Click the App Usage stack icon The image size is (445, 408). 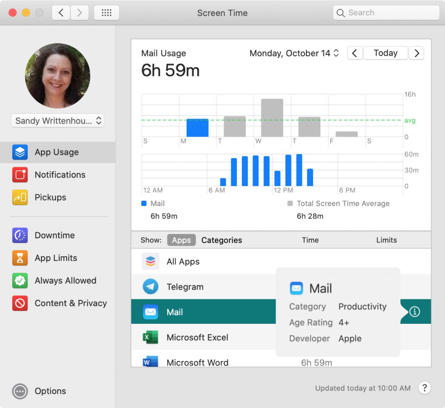click(x=20, y=152)
